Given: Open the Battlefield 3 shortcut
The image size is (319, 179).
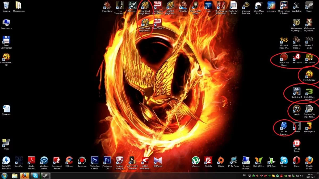Looking at the screenshot, I should click(x=297, y=93).
